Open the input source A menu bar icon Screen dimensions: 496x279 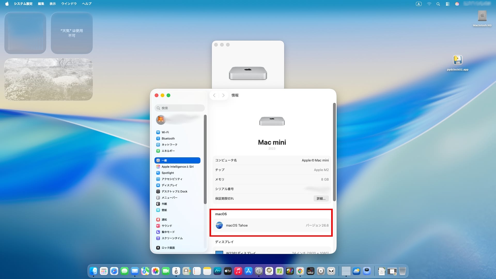[419, 4]
